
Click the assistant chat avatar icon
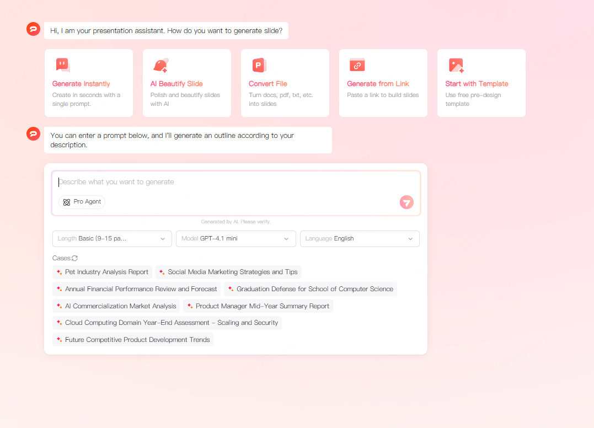click(x=33, y=29)
